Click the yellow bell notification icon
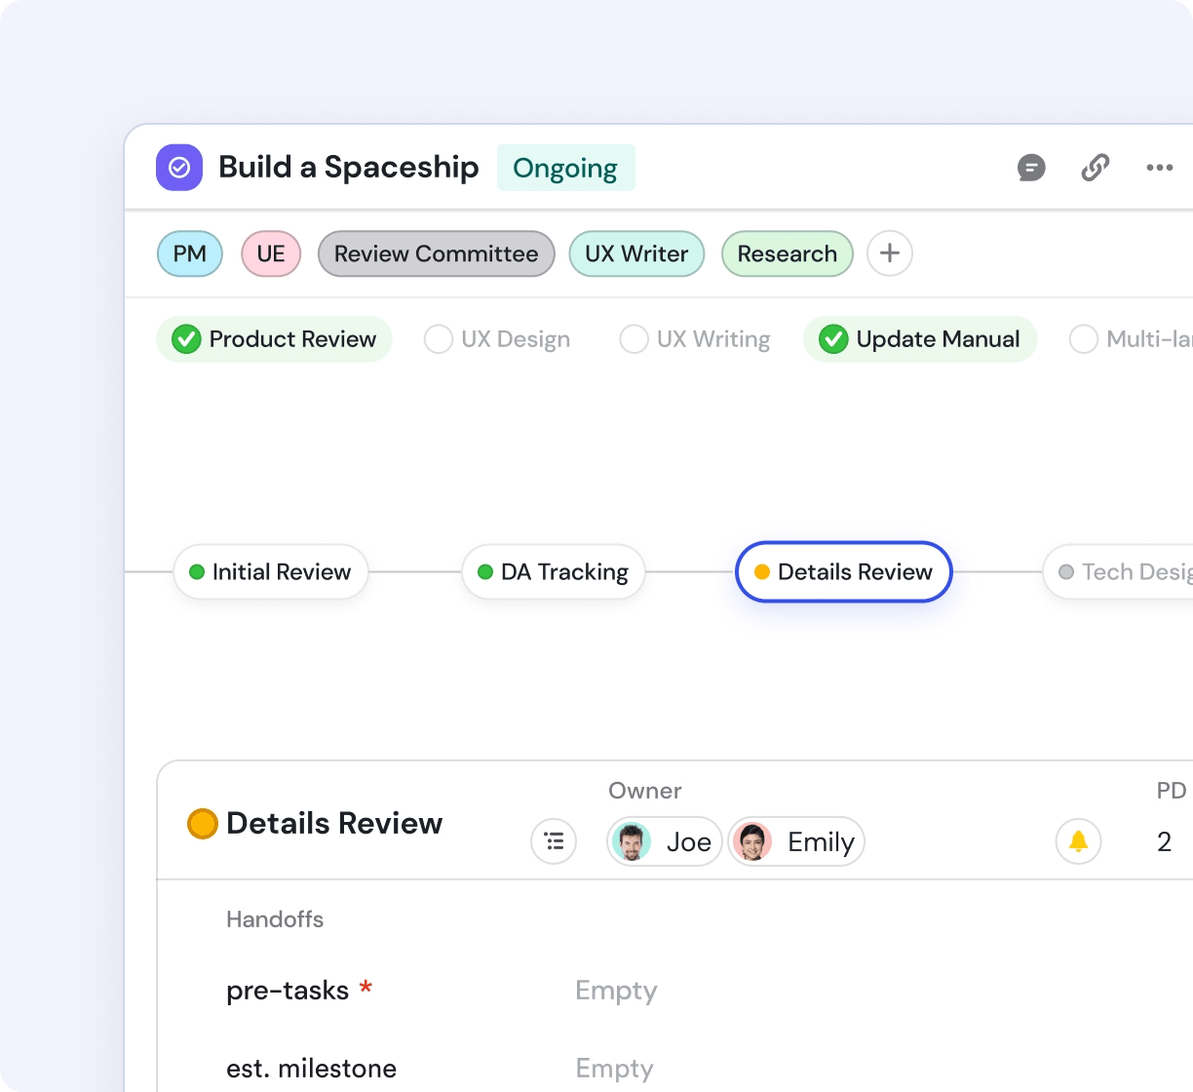The image size is (1193, 1092). 1078,841
